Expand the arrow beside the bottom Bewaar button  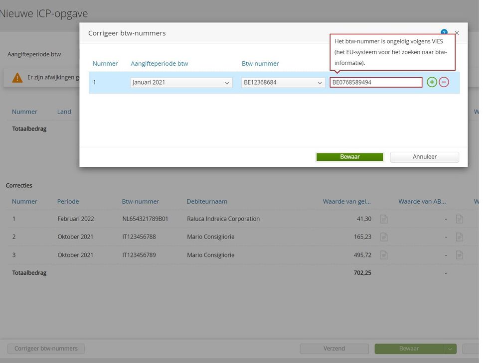[450, 349]
